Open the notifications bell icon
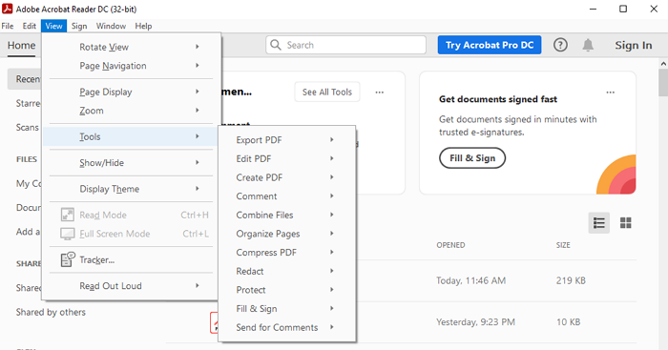The height and width of the screenshot is (350, 668). click(x=588, y=45)
